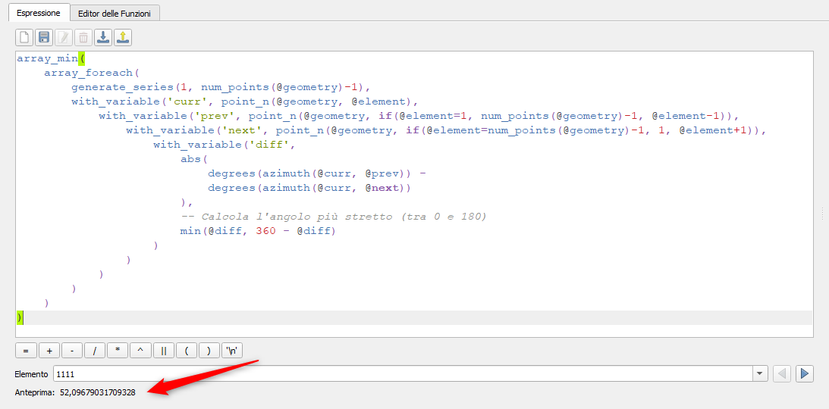Insert the newline '\n' character button

point(232,351)
